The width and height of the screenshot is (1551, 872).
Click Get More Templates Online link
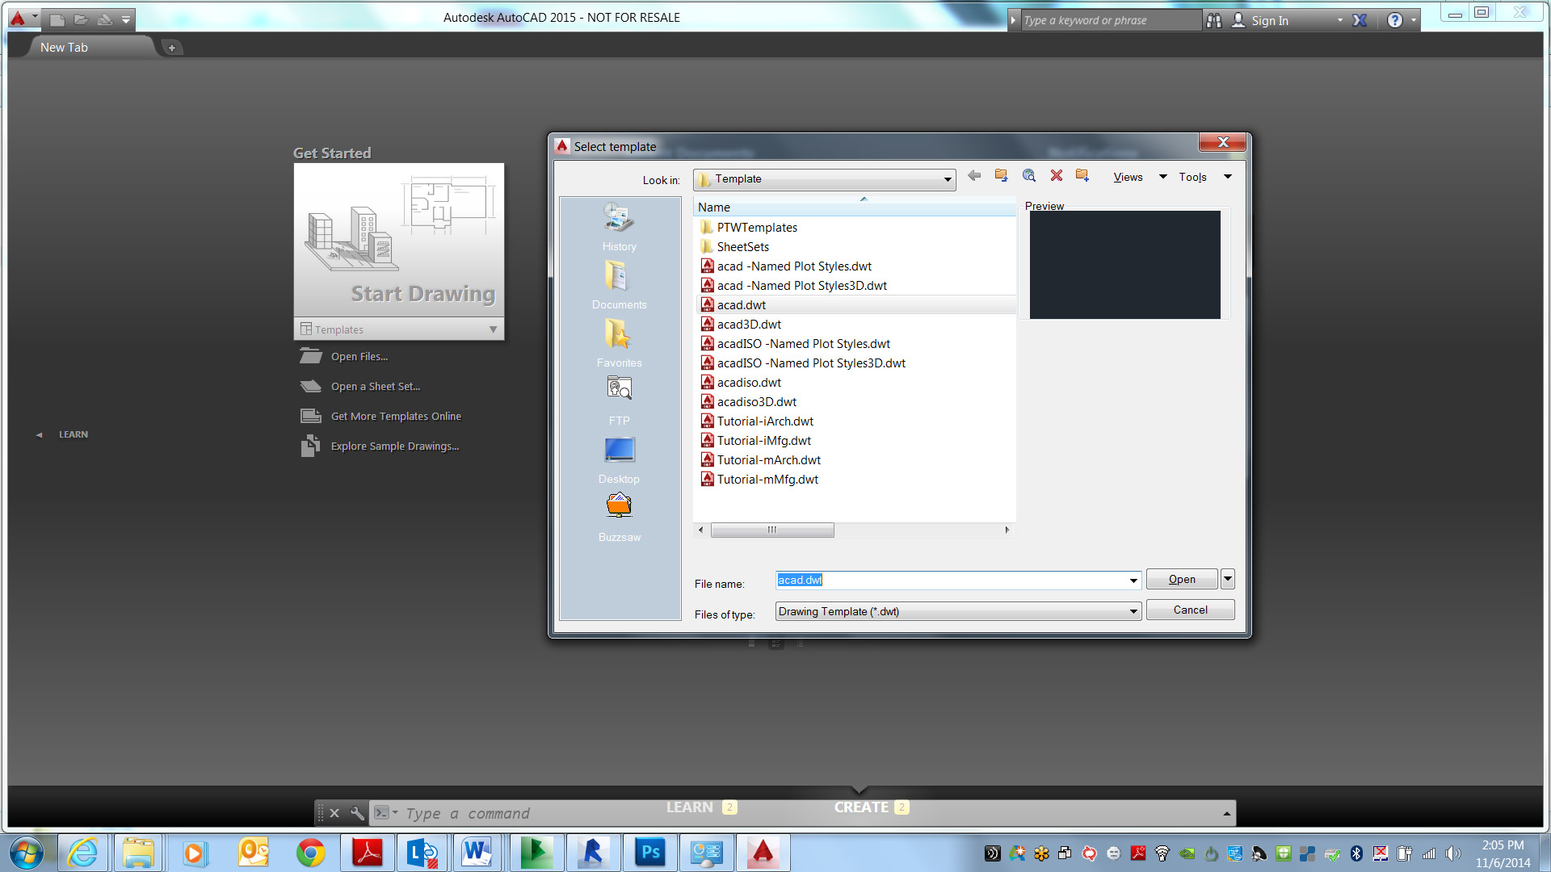[x=396, y=416]
